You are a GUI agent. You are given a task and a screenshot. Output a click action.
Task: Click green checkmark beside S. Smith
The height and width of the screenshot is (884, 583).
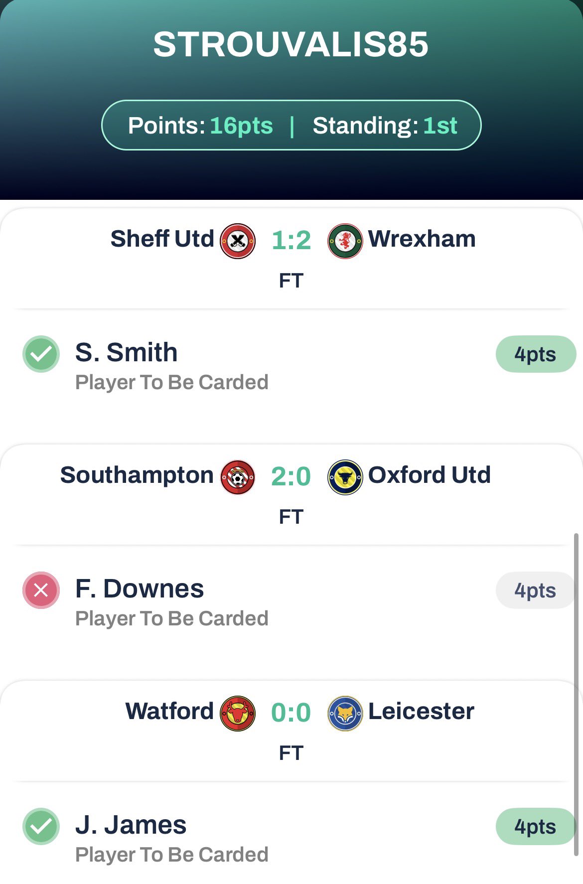click(41, 354)
